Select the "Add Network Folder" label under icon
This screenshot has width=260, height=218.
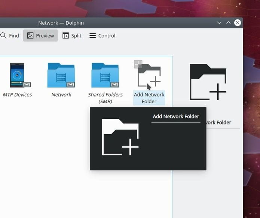click(x=149, y=98)
